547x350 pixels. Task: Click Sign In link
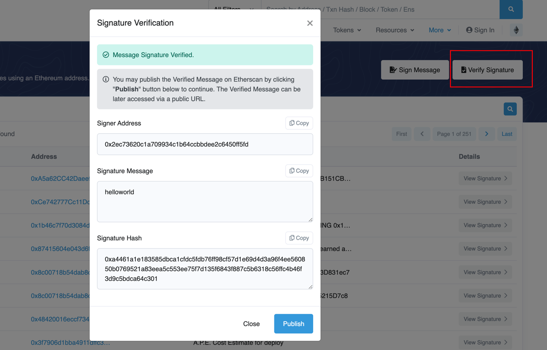point(480,30)
